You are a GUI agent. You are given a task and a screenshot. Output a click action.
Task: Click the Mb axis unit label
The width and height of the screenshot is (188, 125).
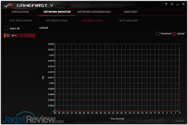click(43, 77)
